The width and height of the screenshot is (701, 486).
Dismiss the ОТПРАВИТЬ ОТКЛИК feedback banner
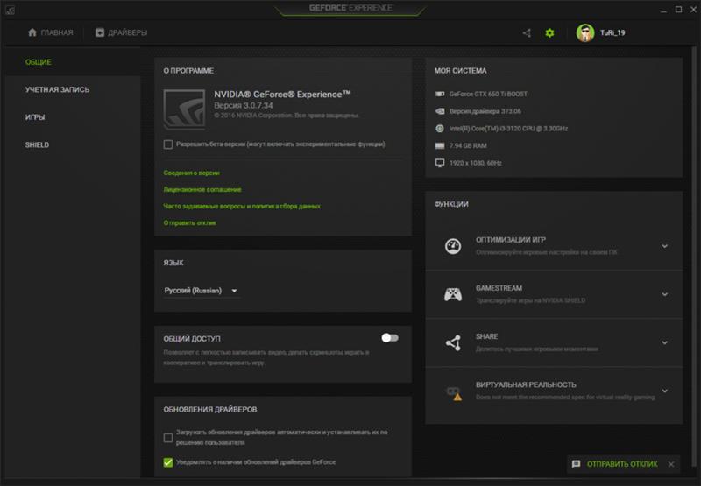pyautogui.click(x=671, y=464)
